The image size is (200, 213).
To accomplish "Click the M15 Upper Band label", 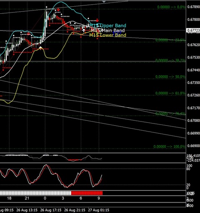I will click(108, 25).
